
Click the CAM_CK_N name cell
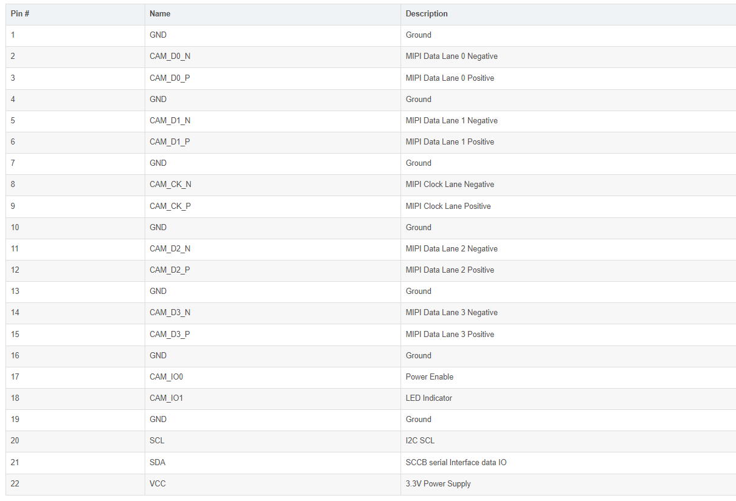click(170, 185)
